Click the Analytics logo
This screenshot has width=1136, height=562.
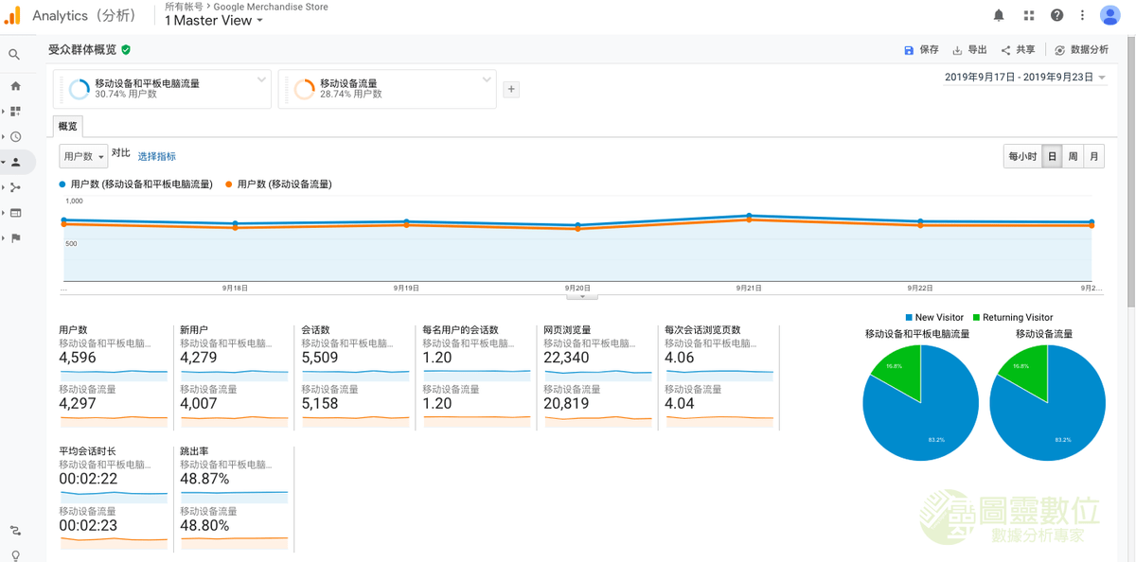12,15
